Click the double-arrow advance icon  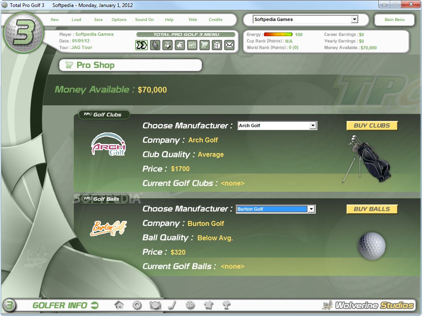point(141,45)
